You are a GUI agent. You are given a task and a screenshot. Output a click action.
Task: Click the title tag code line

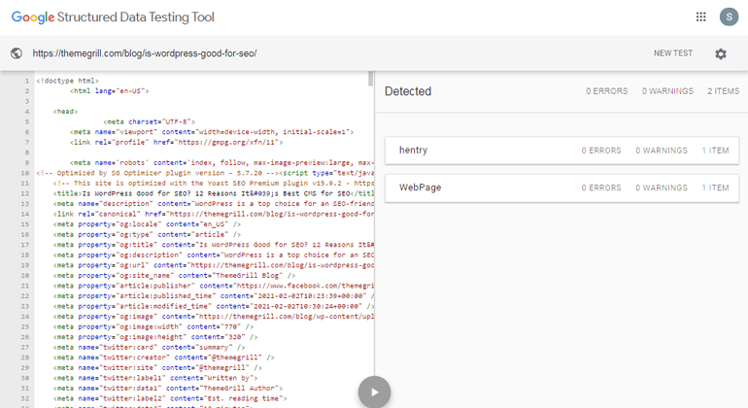click(214, 193)
